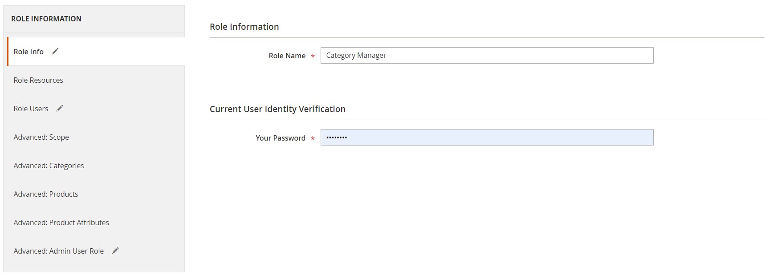This screenshot has width=769, height=279.
Task: Click the Role Information section heading
Action: (x=244, y=27)
